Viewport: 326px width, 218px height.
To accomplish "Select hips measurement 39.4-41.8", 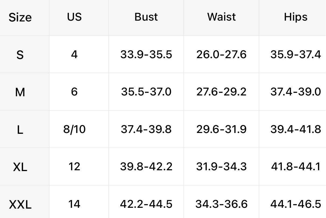I will 296,130.
